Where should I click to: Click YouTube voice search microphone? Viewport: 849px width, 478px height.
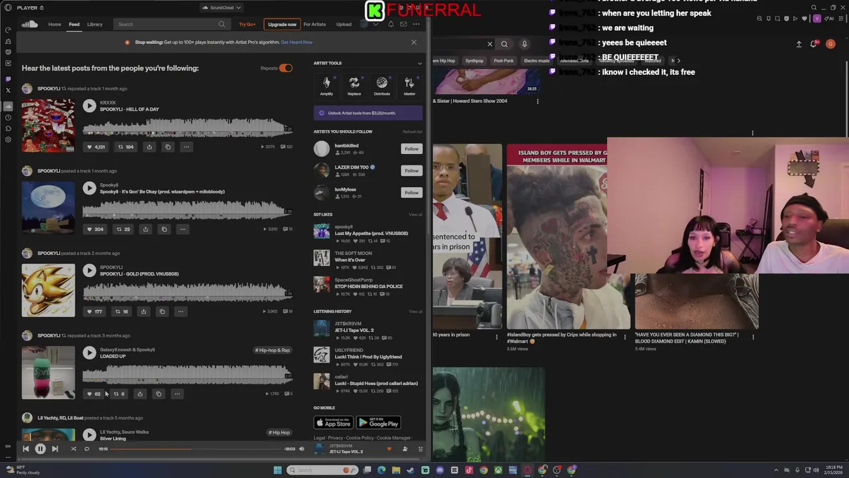point(524,44)
